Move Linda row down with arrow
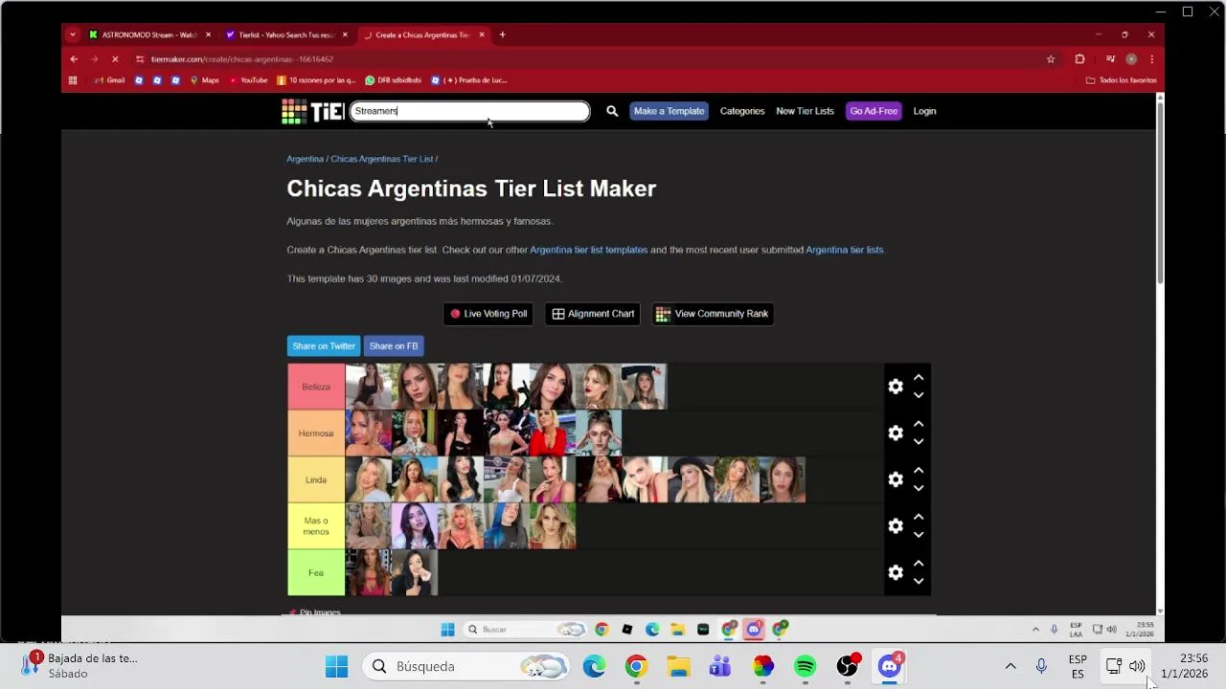 (x=919, y=488)
